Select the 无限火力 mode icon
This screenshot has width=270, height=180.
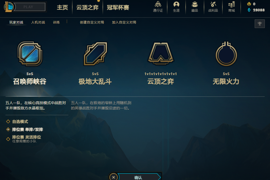[x=226, y=54]
